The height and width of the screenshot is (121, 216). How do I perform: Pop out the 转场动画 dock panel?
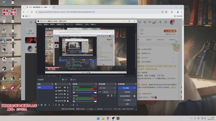coord(116,84)
